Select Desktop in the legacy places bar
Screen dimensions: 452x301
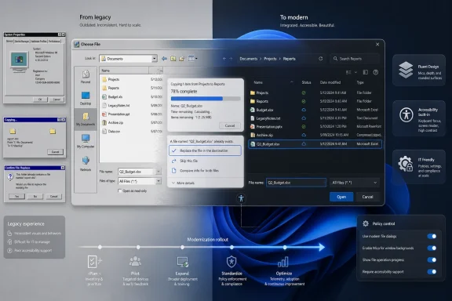coord(86,98)
